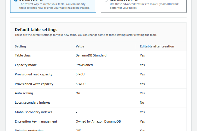Select the Table class row label
Viewport: 197px width, 131px height.
coord(23,56)
